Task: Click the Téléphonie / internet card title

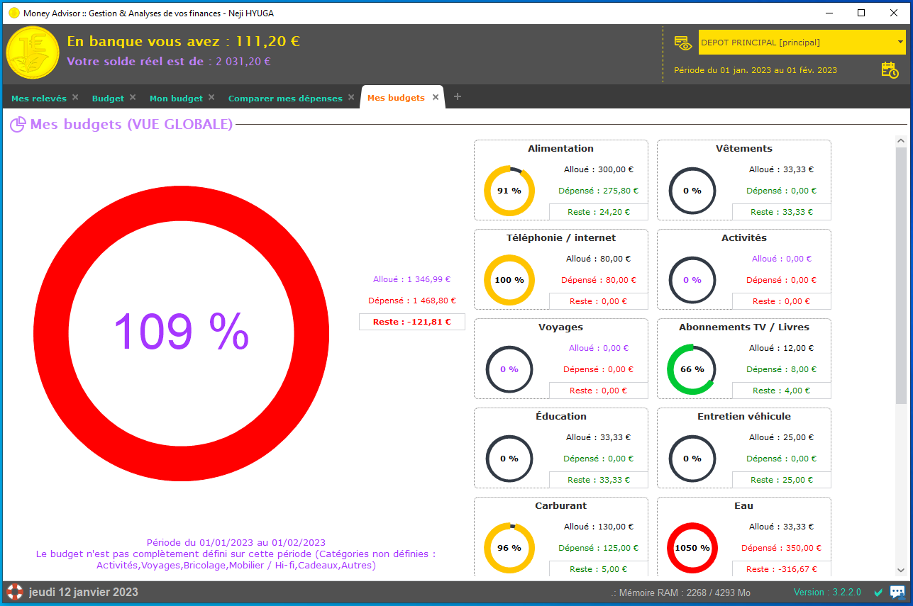Action: click(x=561, y=238)
